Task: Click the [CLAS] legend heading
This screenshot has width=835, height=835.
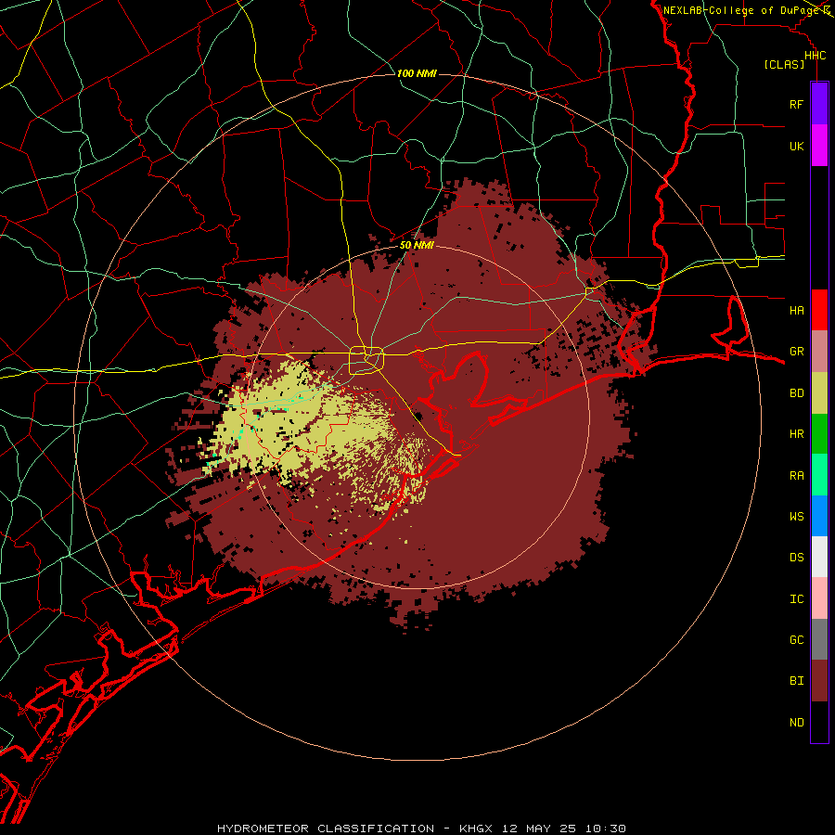Action: [x=784, y=65]
